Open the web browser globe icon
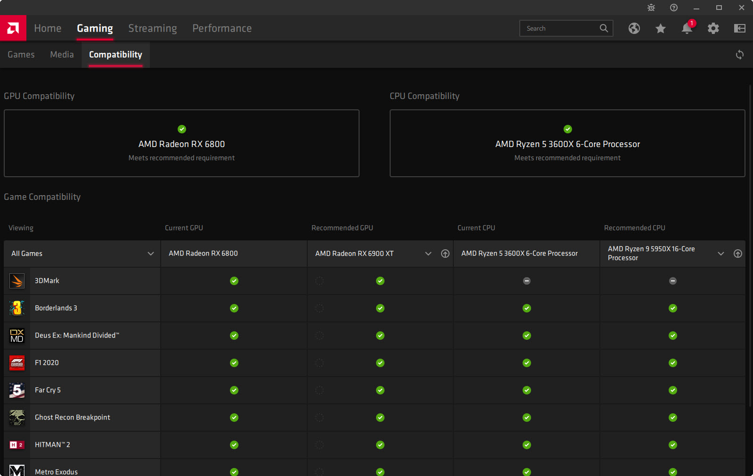The height and width of the screenshot is (476, 753). [x=634, y=28]
